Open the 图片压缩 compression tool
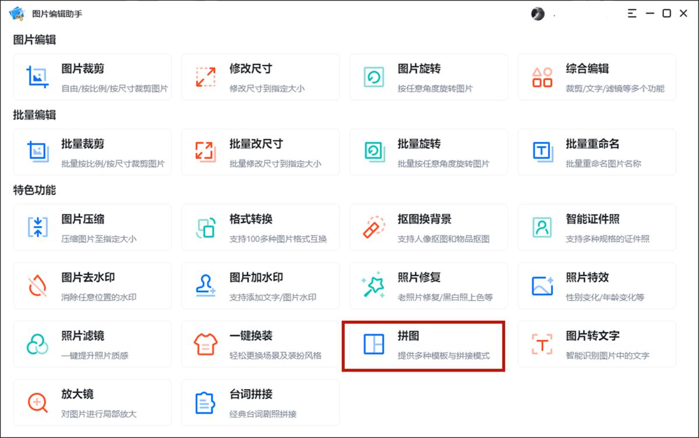The image size is (699, 438). click(x=92, y=227)
